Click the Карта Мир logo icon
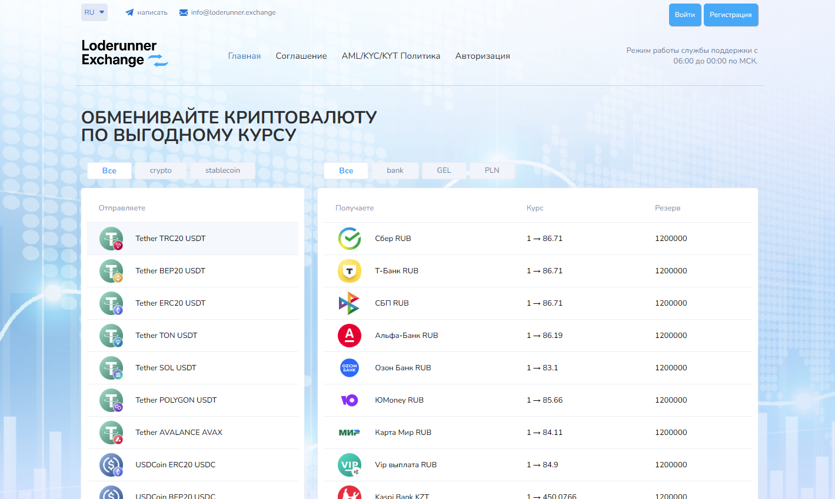 [350, 433]
